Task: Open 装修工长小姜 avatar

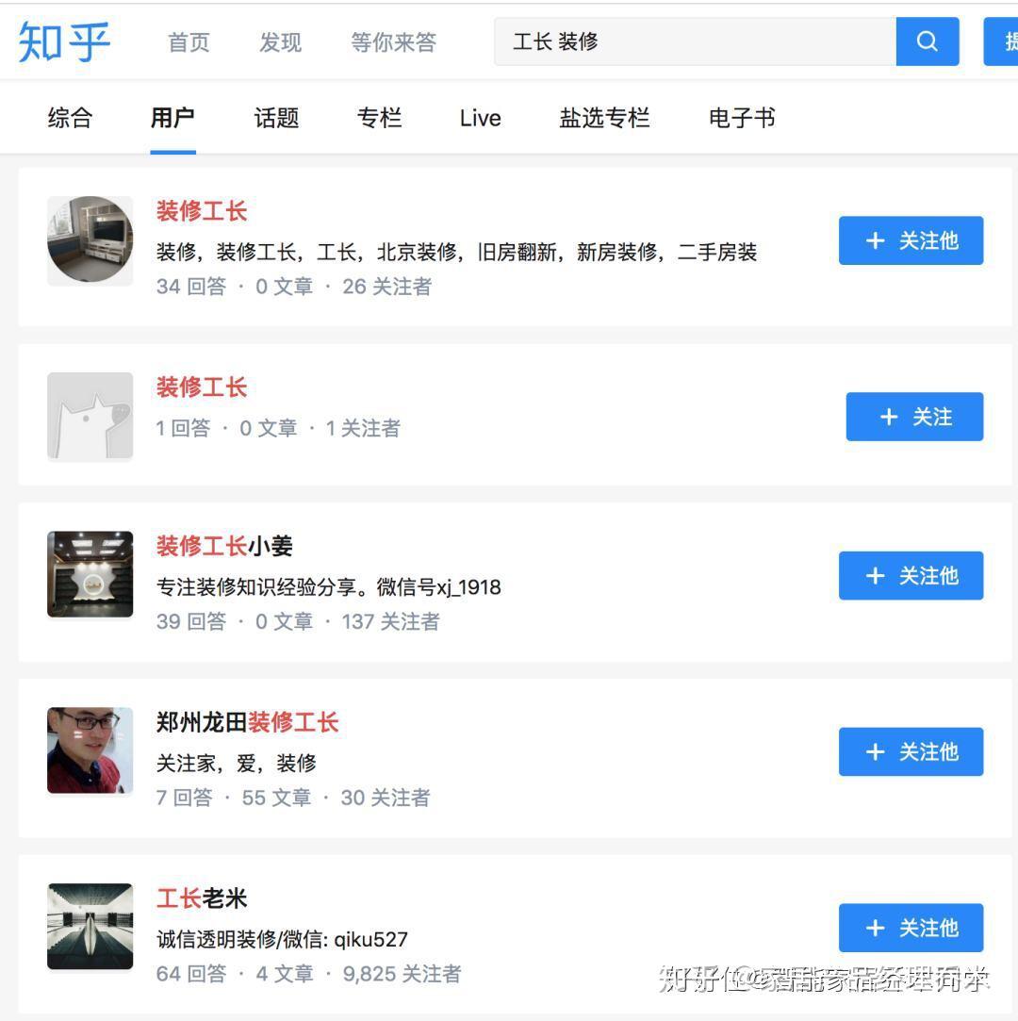Action: point(90,574)
